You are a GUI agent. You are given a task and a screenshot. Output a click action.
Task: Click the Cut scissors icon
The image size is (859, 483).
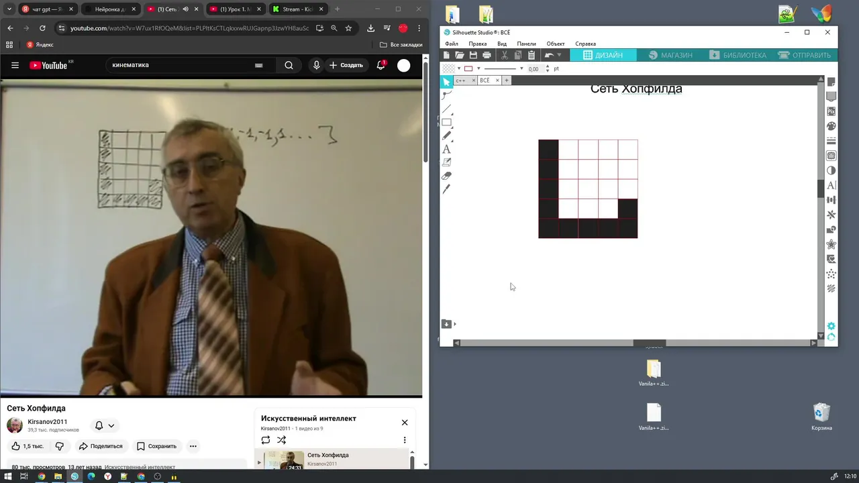click(505, 55)
